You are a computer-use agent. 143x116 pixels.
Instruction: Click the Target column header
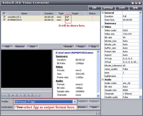click(75, 14)
